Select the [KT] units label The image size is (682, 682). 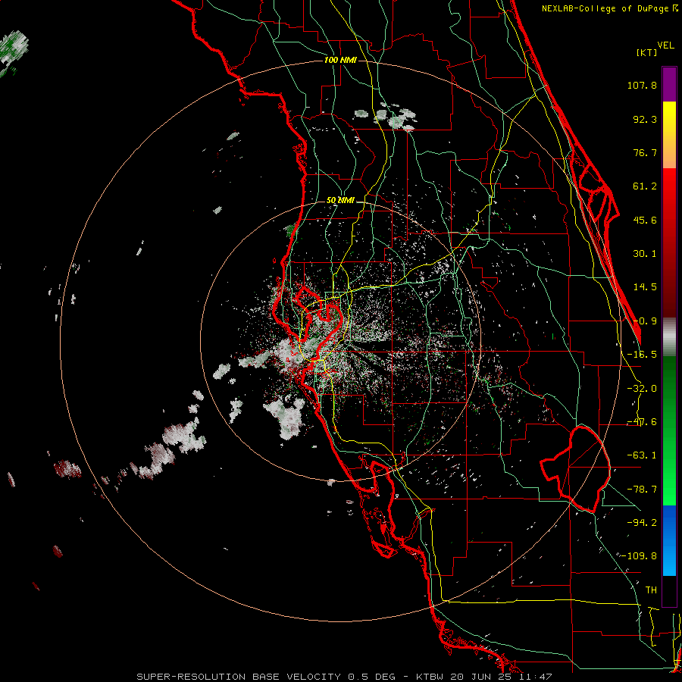pos(647,52)
